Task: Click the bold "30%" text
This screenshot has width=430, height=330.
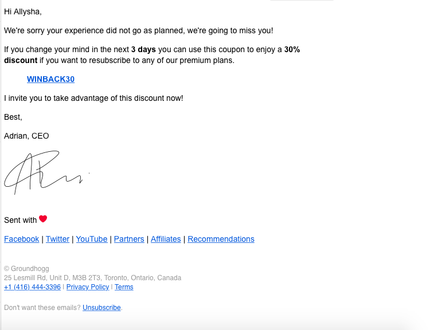Action: (x=292, y=50)
